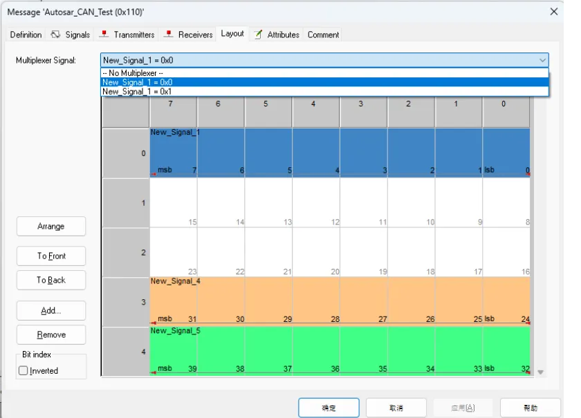Viewport: 581px width, 418px height.
Task: Click the To Back button
Action: pyautogui.click(x=51, y=281)
